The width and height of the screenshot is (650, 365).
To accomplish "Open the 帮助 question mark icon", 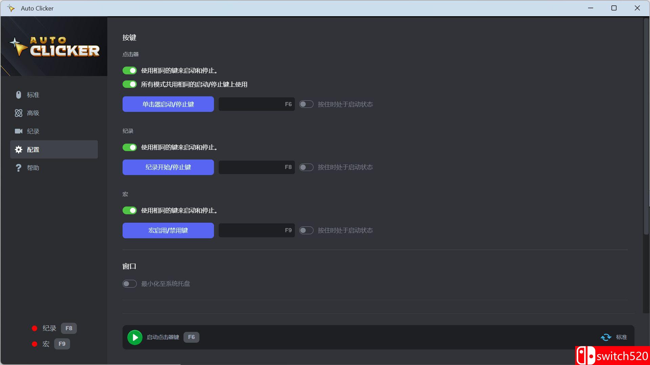I will point(19,168).
